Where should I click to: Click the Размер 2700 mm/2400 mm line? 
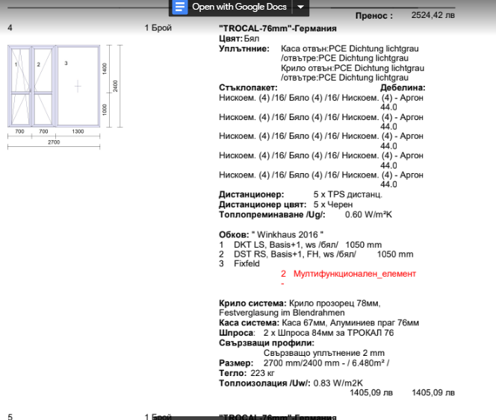(304, 363)
